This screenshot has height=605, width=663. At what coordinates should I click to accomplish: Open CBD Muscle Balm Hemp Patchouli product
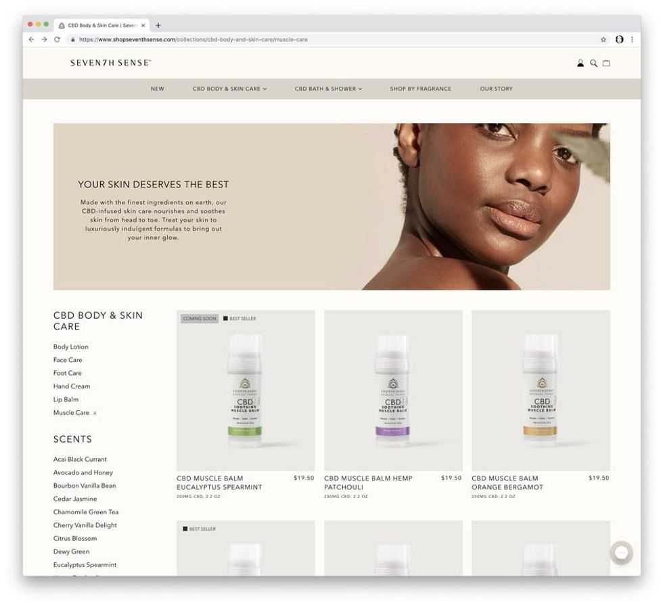(x=368, y=483)
